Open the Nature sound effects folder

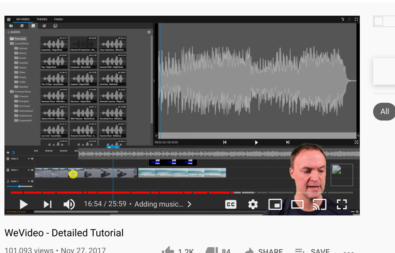coord(21,68)
